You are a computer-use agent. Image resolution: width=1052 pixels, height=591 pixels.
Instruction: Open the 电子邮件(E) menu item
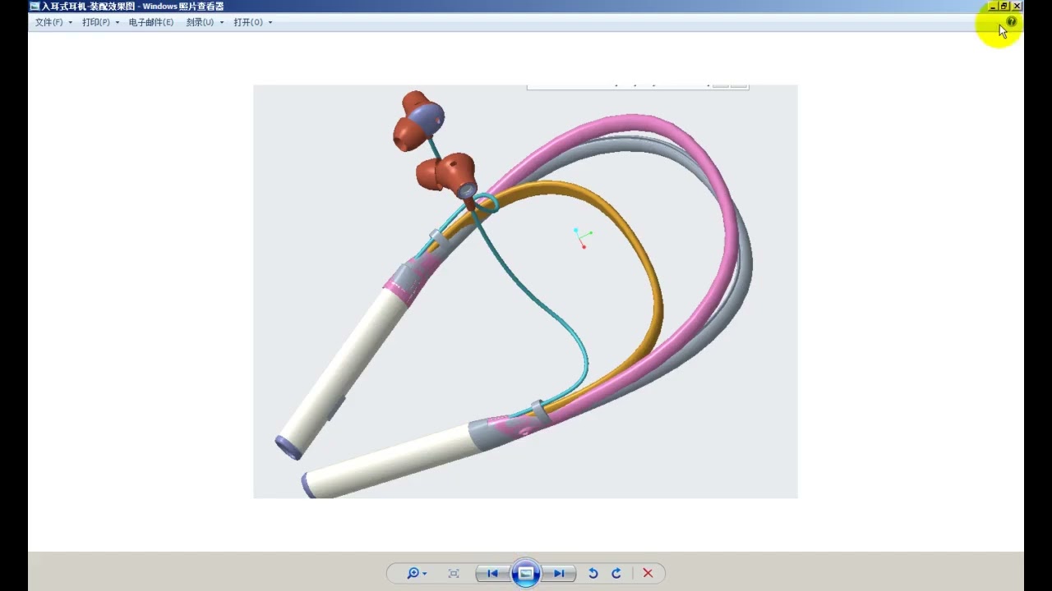[x=151, y=22]
